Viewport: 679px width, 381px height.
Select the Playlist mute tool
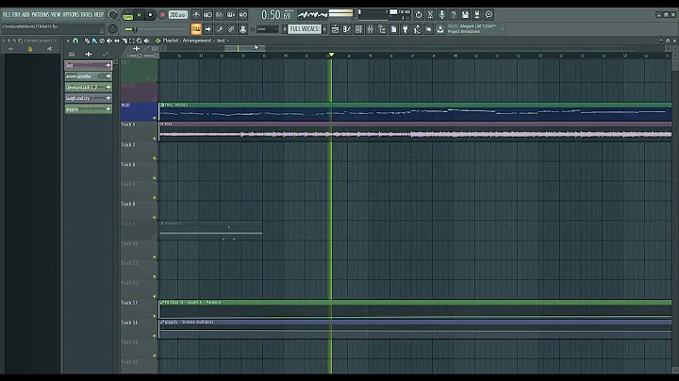point(109,41)
